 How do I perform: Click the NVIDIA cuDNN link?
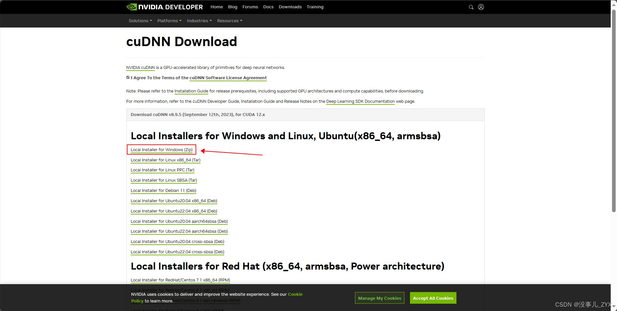pyautogui.click(x=140, y=68)
